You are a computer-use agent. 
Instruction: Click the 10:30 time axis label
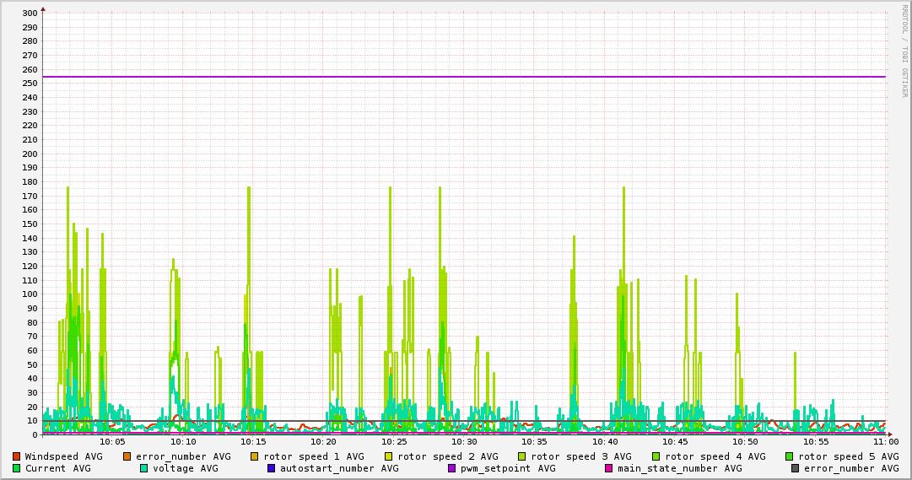click(464, 441)
